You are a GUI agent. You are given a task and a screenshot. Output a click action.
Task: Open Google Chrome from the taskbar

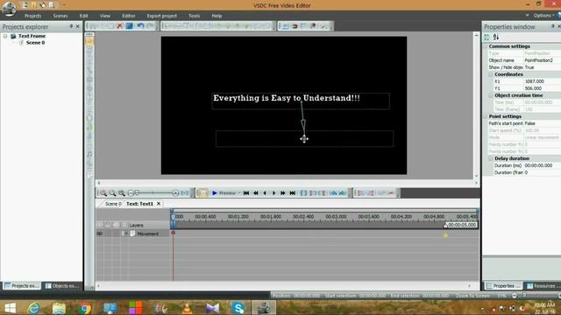85,308
